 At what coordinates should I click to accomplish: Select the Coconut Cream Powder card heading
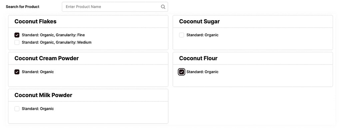pos(47,59)
